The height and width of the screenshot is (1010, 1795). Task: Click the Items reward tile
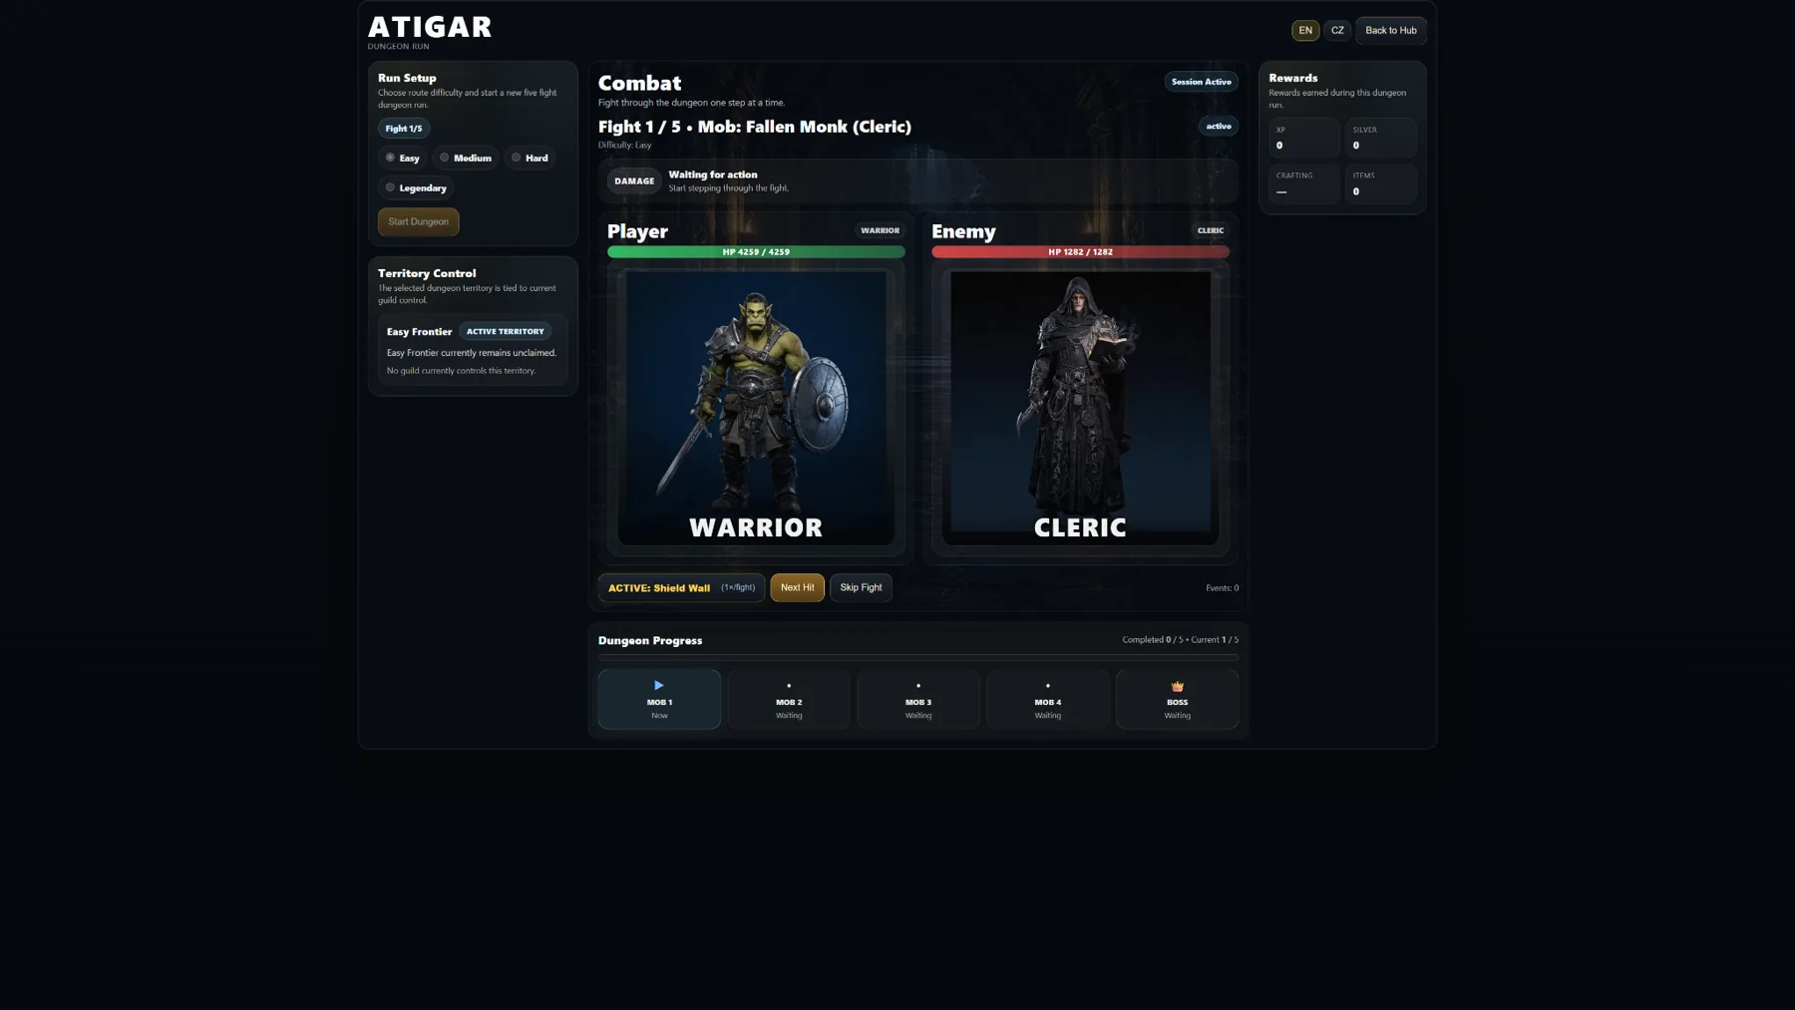click(x=1380, y=183)
